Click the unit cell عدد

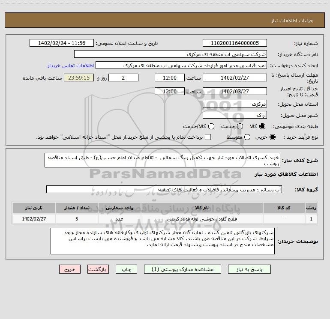119,219
